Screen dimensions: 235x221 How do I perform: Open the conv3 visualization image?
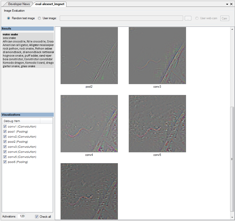click(157, 56)
